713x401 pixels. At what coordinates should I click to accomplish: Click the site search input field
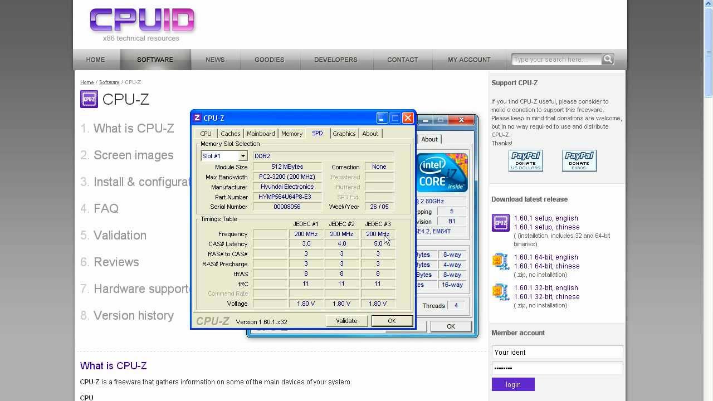point(556,60)
